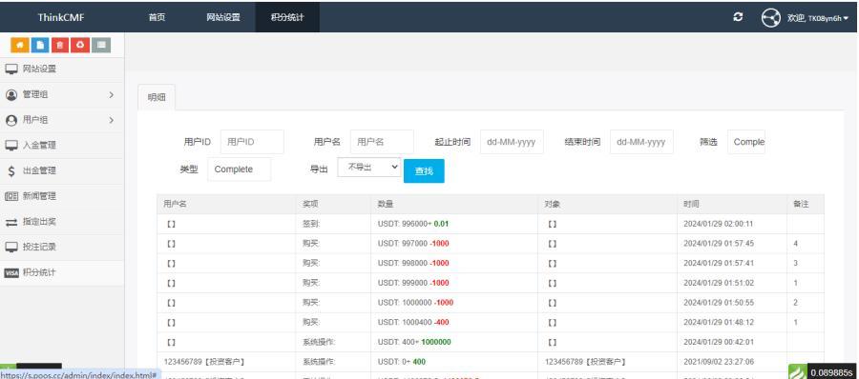Click the VISA card icon beside 积分统计

[11, 273]
